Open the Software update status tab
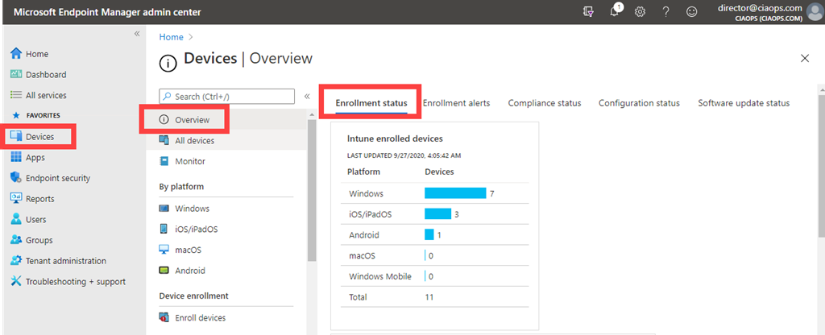 [743, 103]
